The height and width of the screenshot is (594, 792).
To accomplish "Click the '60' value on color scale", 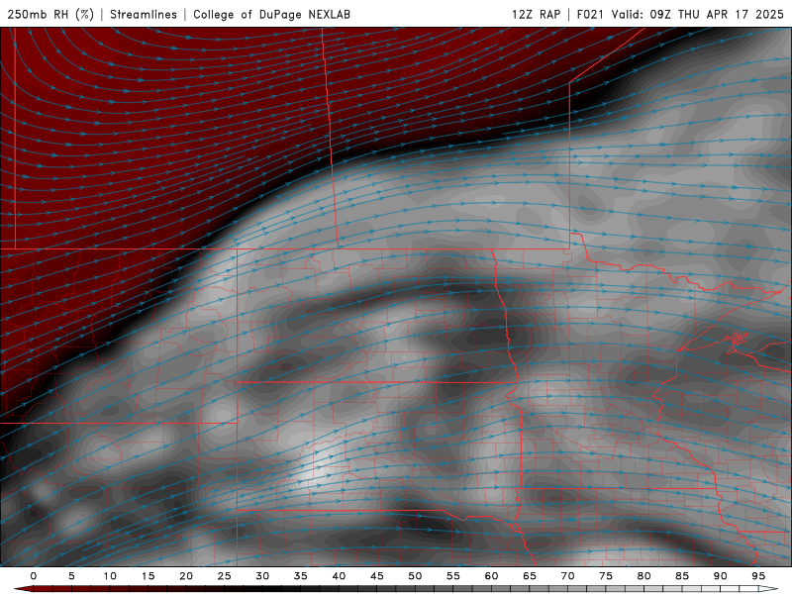I will click(x=491, y=576).
